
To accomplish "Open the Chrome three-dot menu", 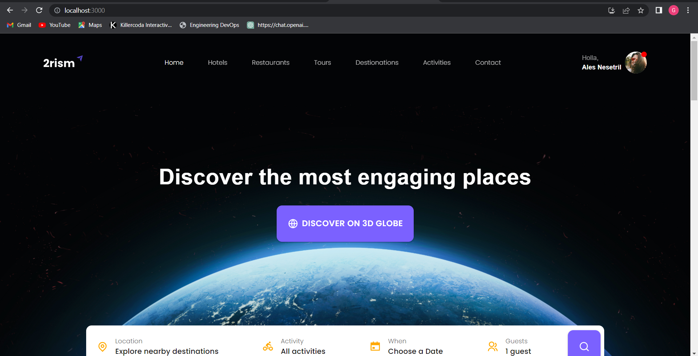I will [688, 10].
